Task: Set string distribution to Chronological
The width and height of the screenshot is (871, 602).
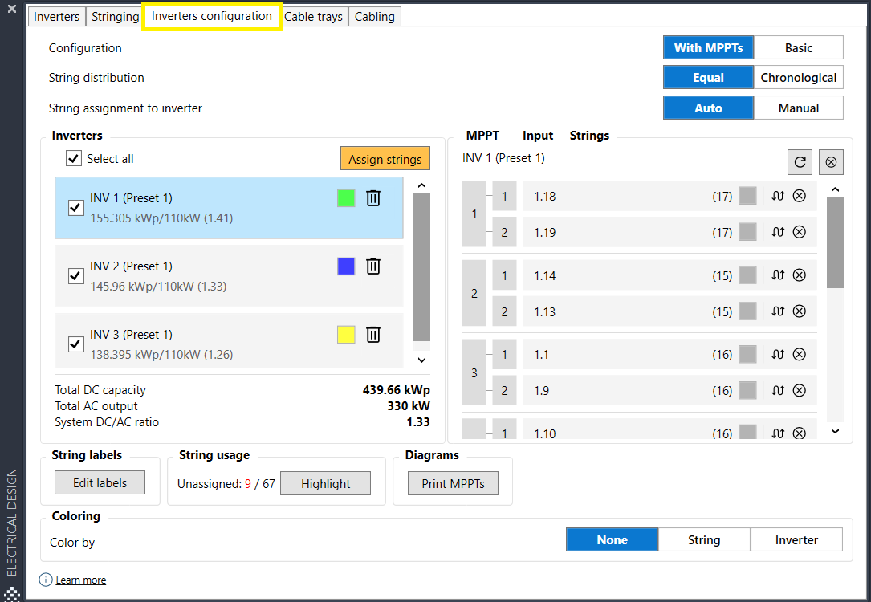Action: 798,77
